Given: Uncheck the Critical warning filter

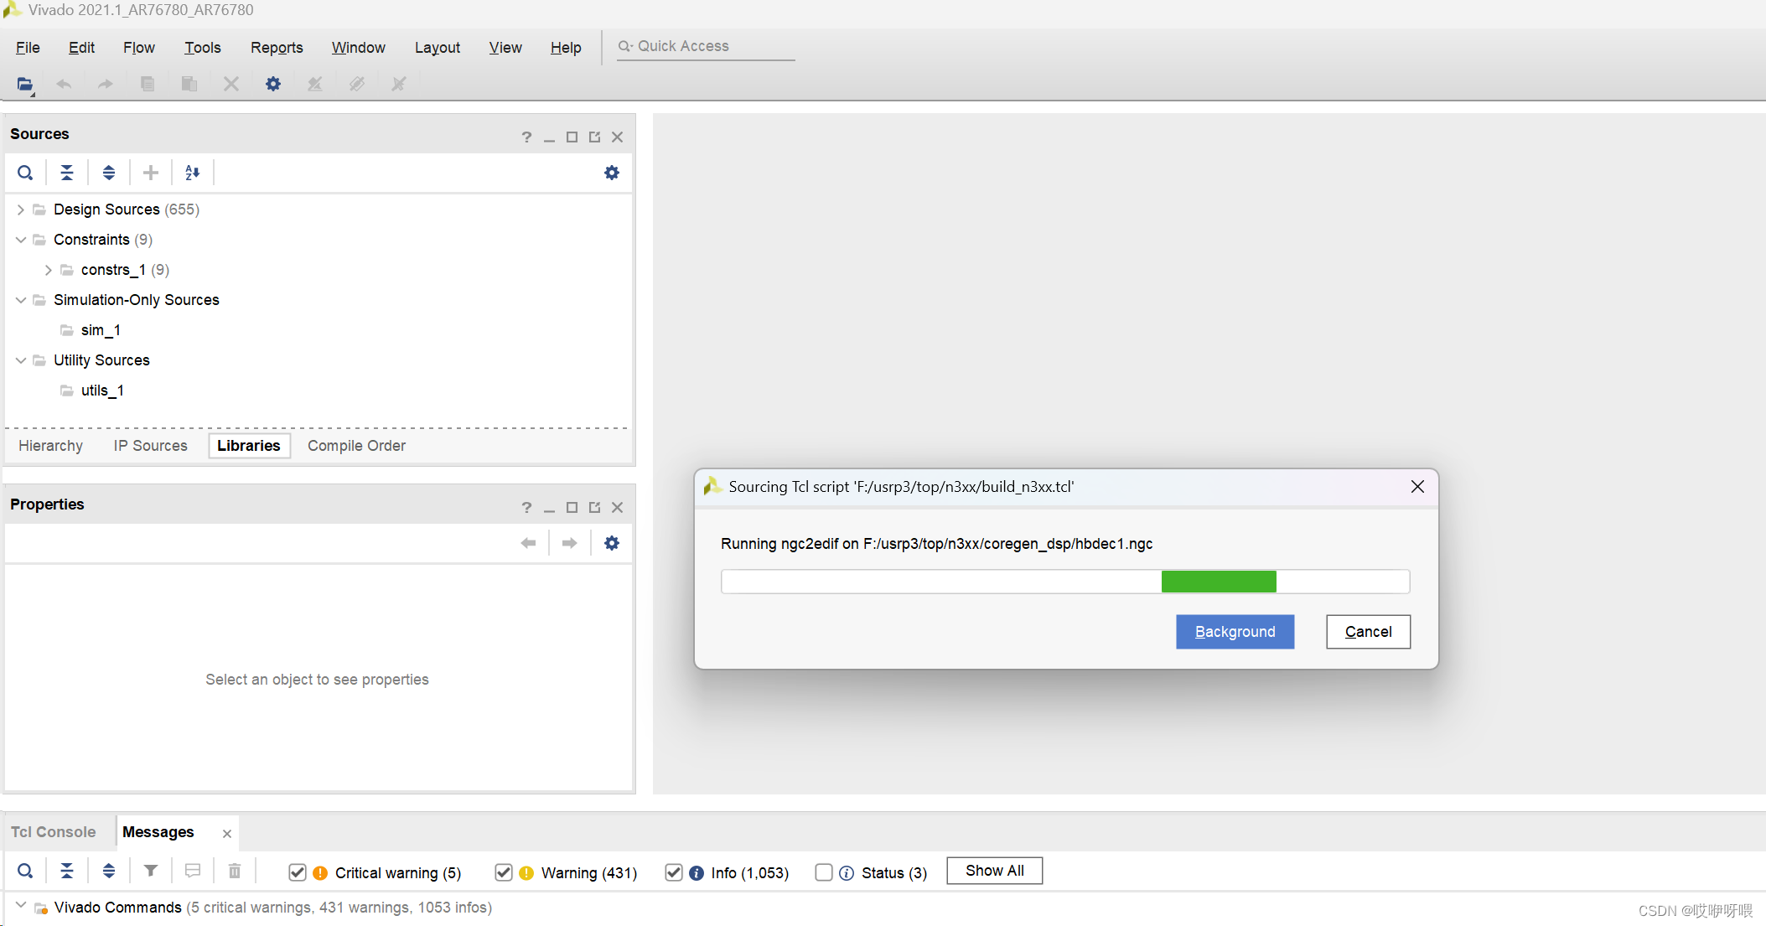Looking at the screenshot, I should coord(298,872).
